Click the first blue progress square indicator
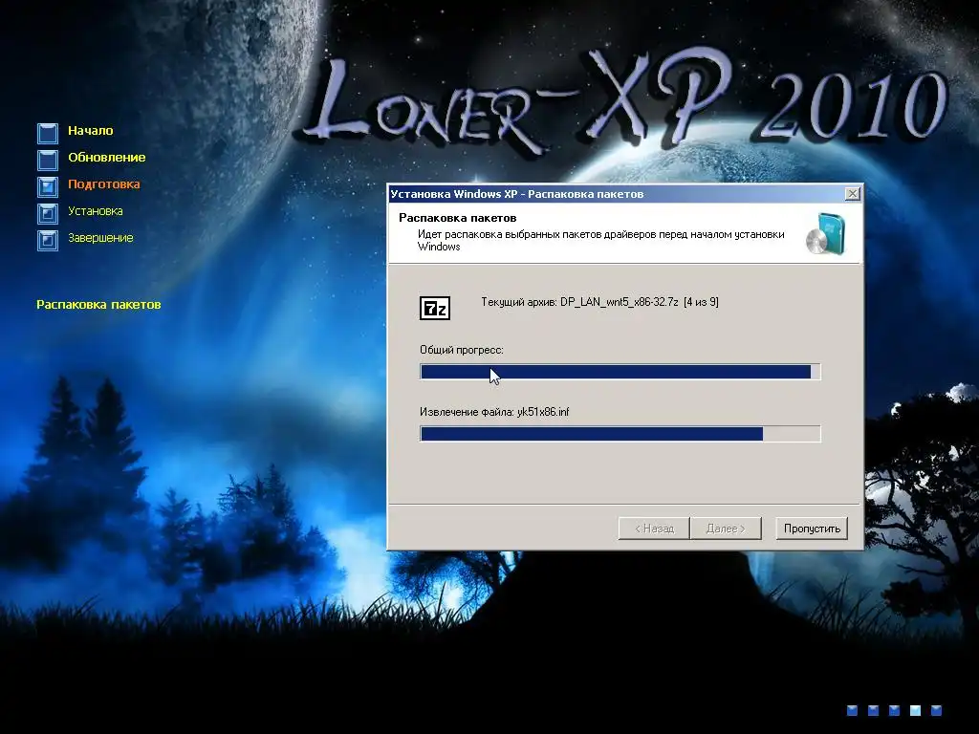The width and height of the screenshot is (979, 734). coord(852,710)
